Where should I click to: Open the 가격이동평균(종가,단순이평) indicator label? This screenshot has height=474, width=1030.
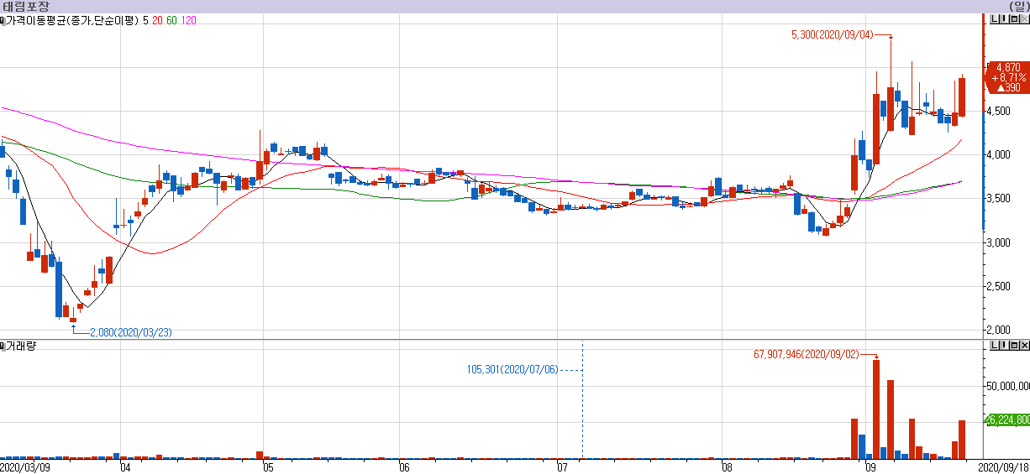coord(72,20)
